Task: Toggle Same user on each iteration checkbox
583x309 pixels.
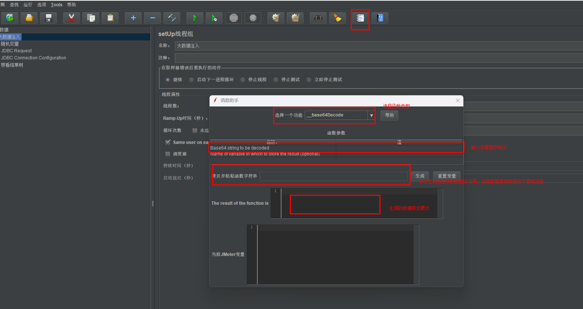Action: coord(168,142)
